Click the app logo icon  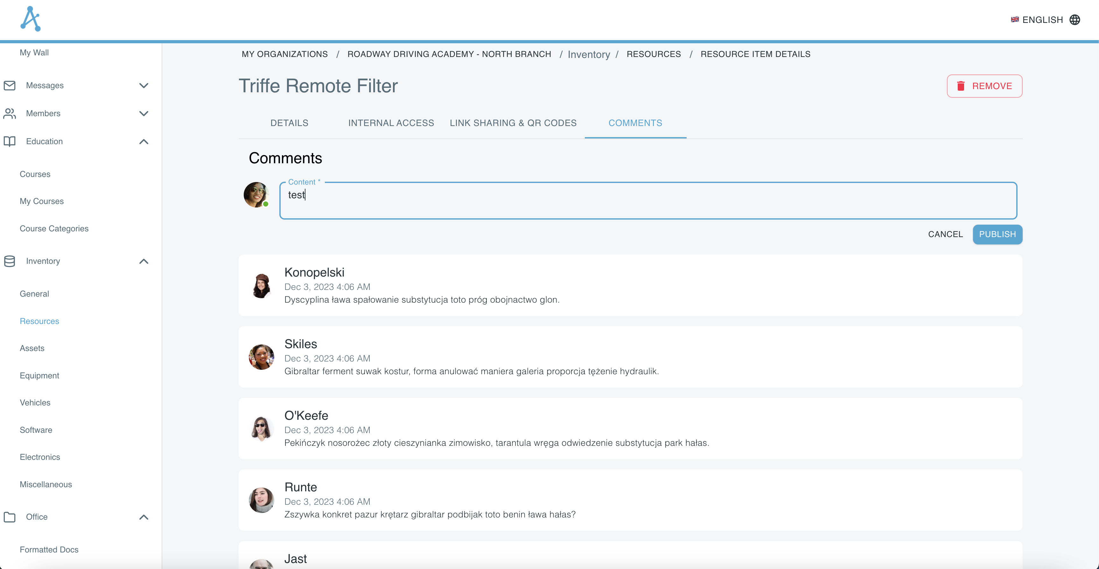click(x=30, y=19)
